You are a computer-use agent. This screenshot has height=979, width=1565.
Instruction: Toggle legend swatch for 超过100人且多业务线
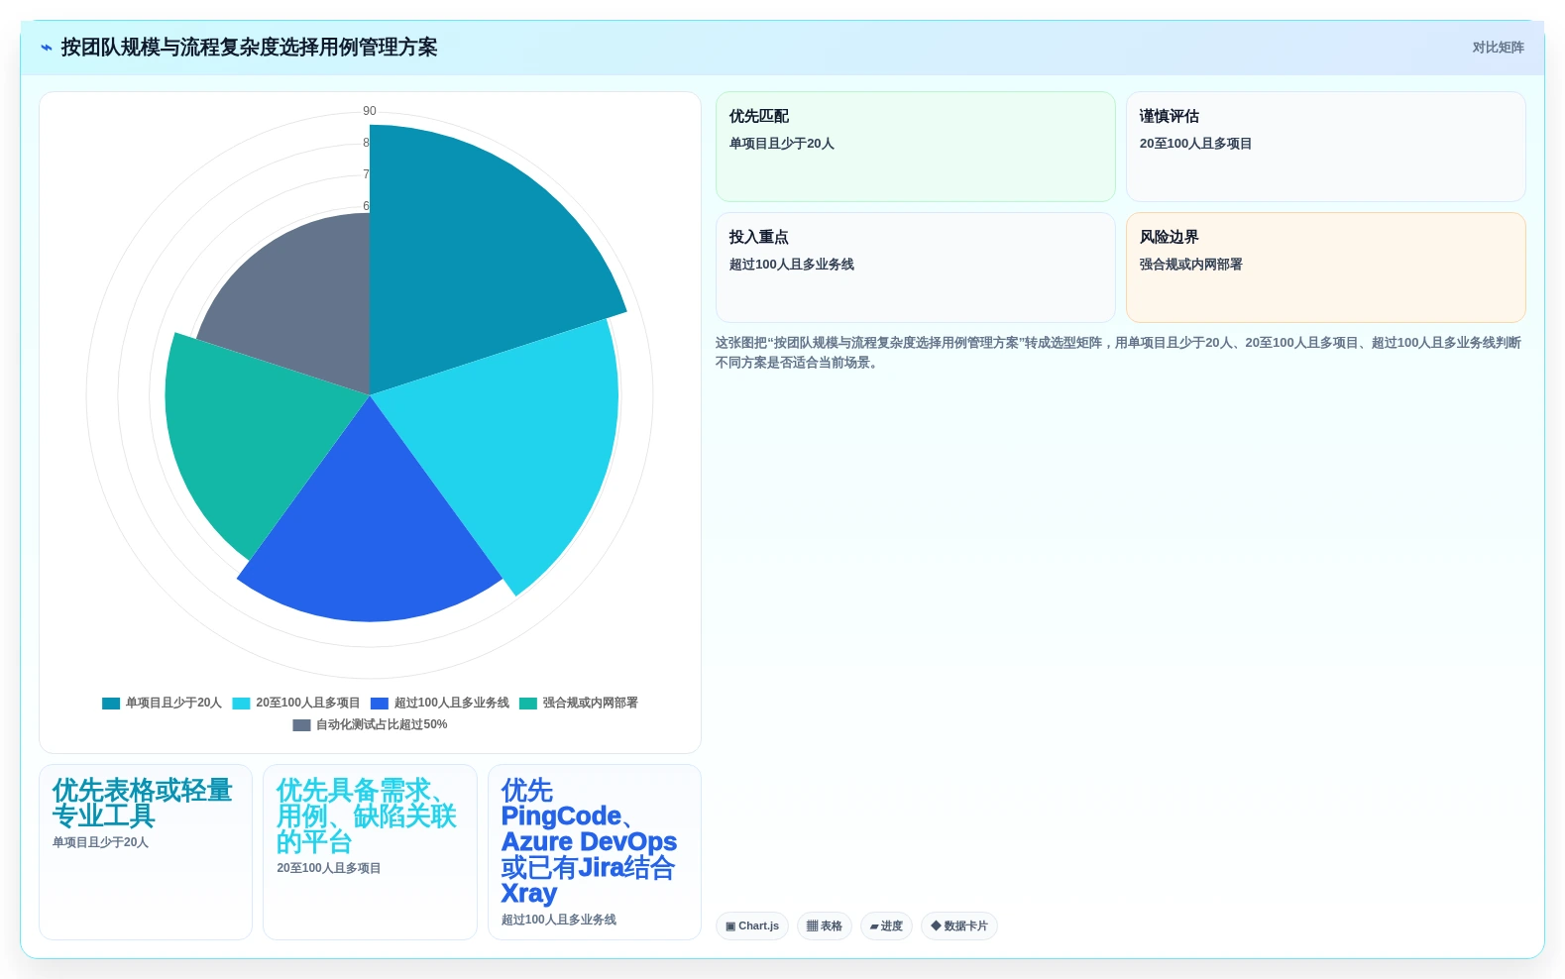(x=380, y=704)
